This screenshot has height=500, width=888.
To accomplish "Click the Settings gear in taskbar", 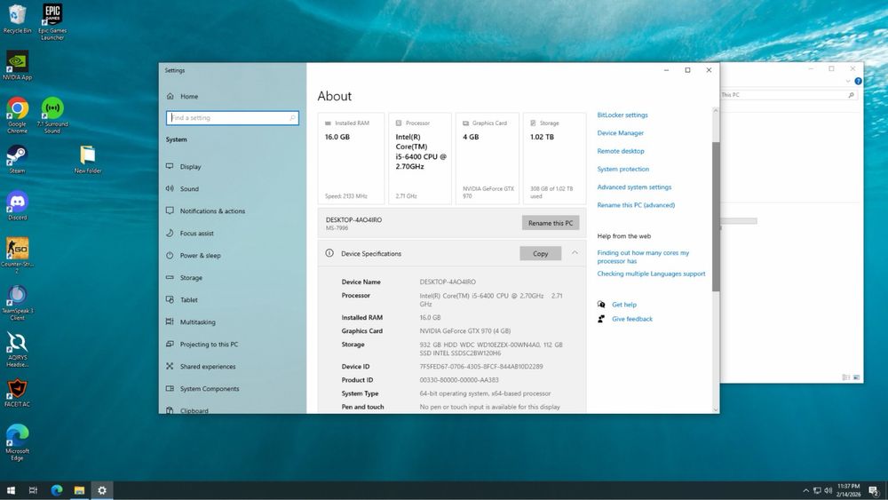I will click(102, 490).
